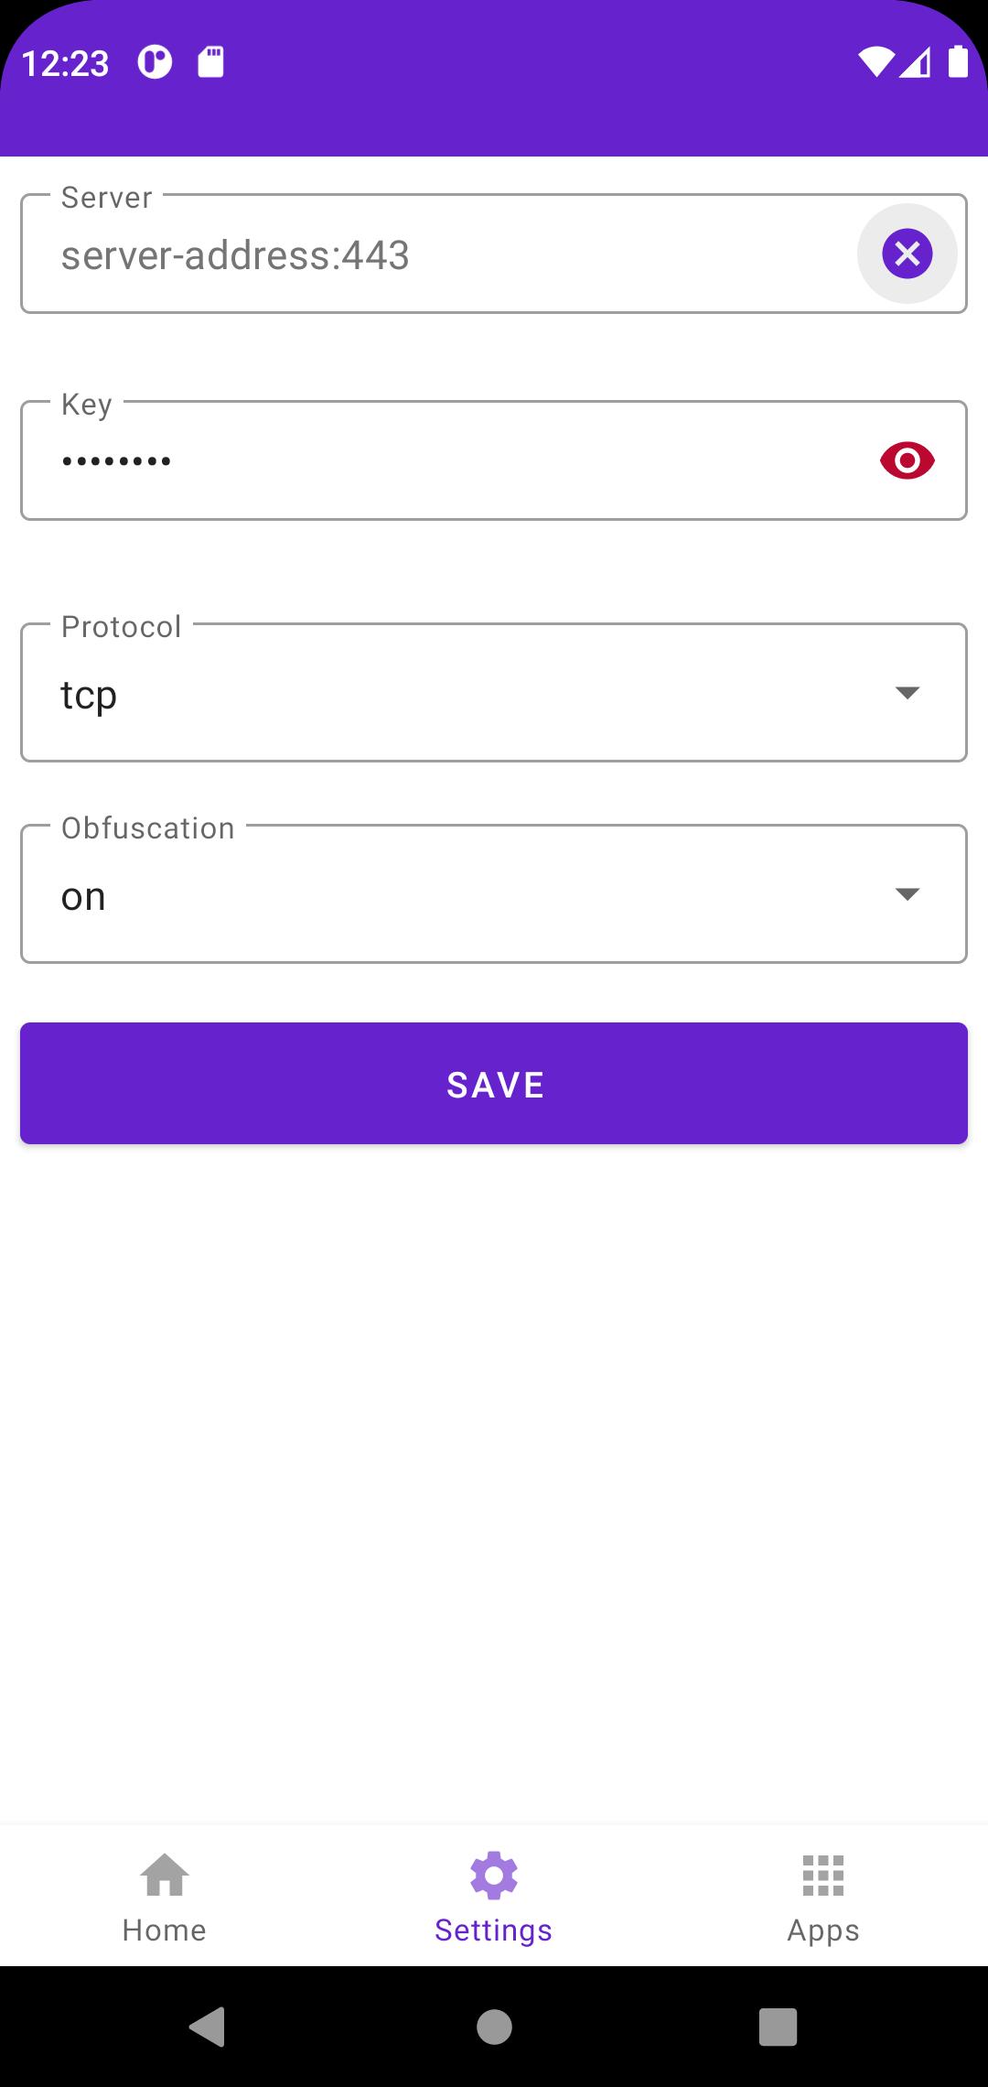
Task: Tap the battery status icon
Action: tap(958, 61)
